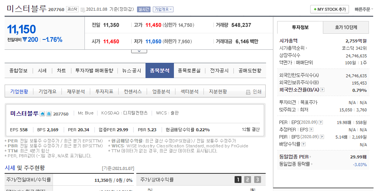Open the 시세 tab

click(x=42, y=71)
